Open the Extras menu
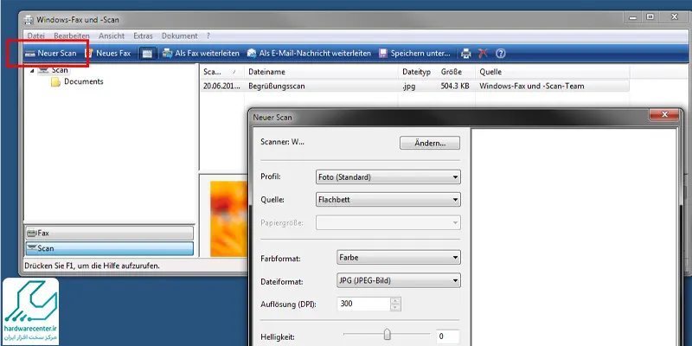Image resolution: width=692 pixels, height=346 pixels. pos(143,35)
